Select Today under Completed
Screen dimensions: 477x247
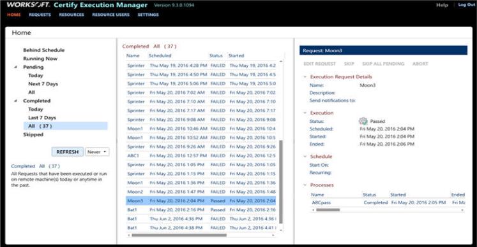point(36,109)
